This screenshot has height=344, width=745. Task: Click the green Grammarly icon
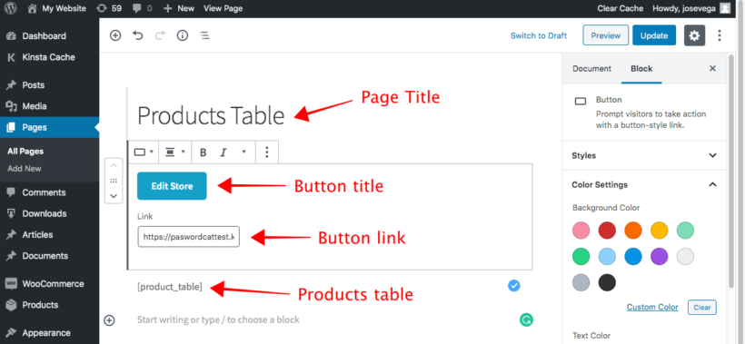pyautogui.click(x=526, y=319)
